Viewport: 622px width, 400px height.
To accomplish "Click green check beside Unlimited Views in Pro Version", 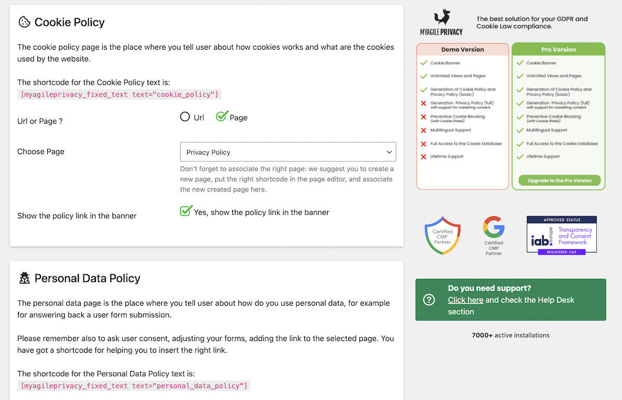I will coord(520,76).
